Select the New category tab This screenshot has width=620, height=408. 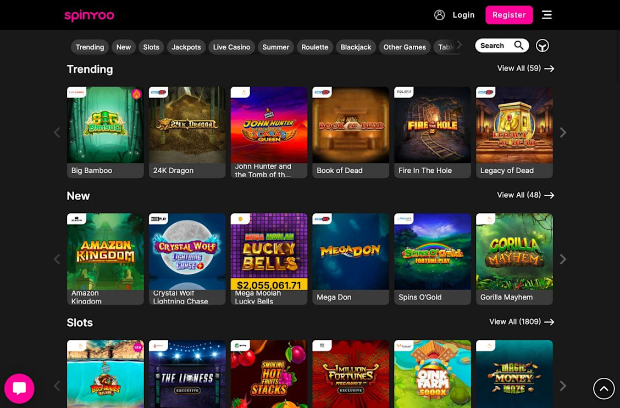[x=123, y=47]
